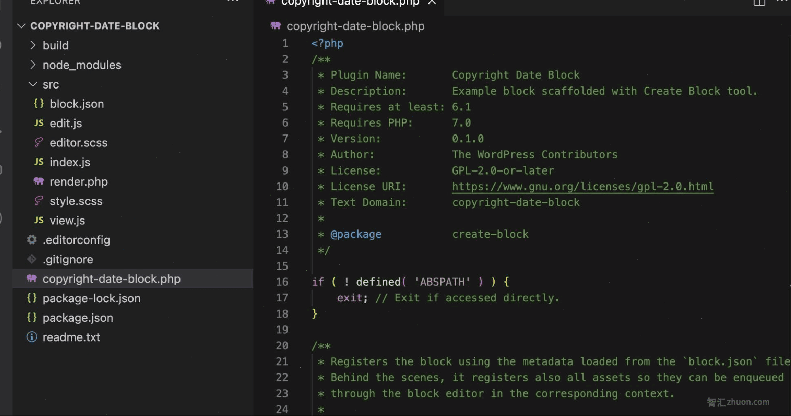Click the PHP icon in the breadcrumb
The image size is (791, 416).
coord(276,26)
